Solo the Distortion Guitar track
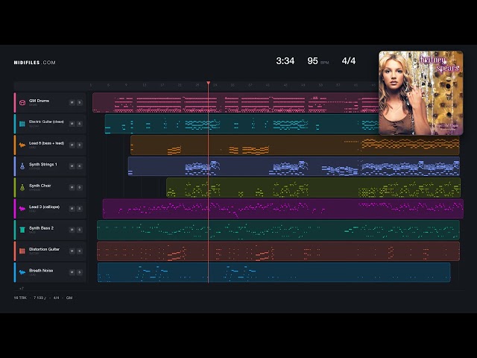 click(x=80, y=251)
